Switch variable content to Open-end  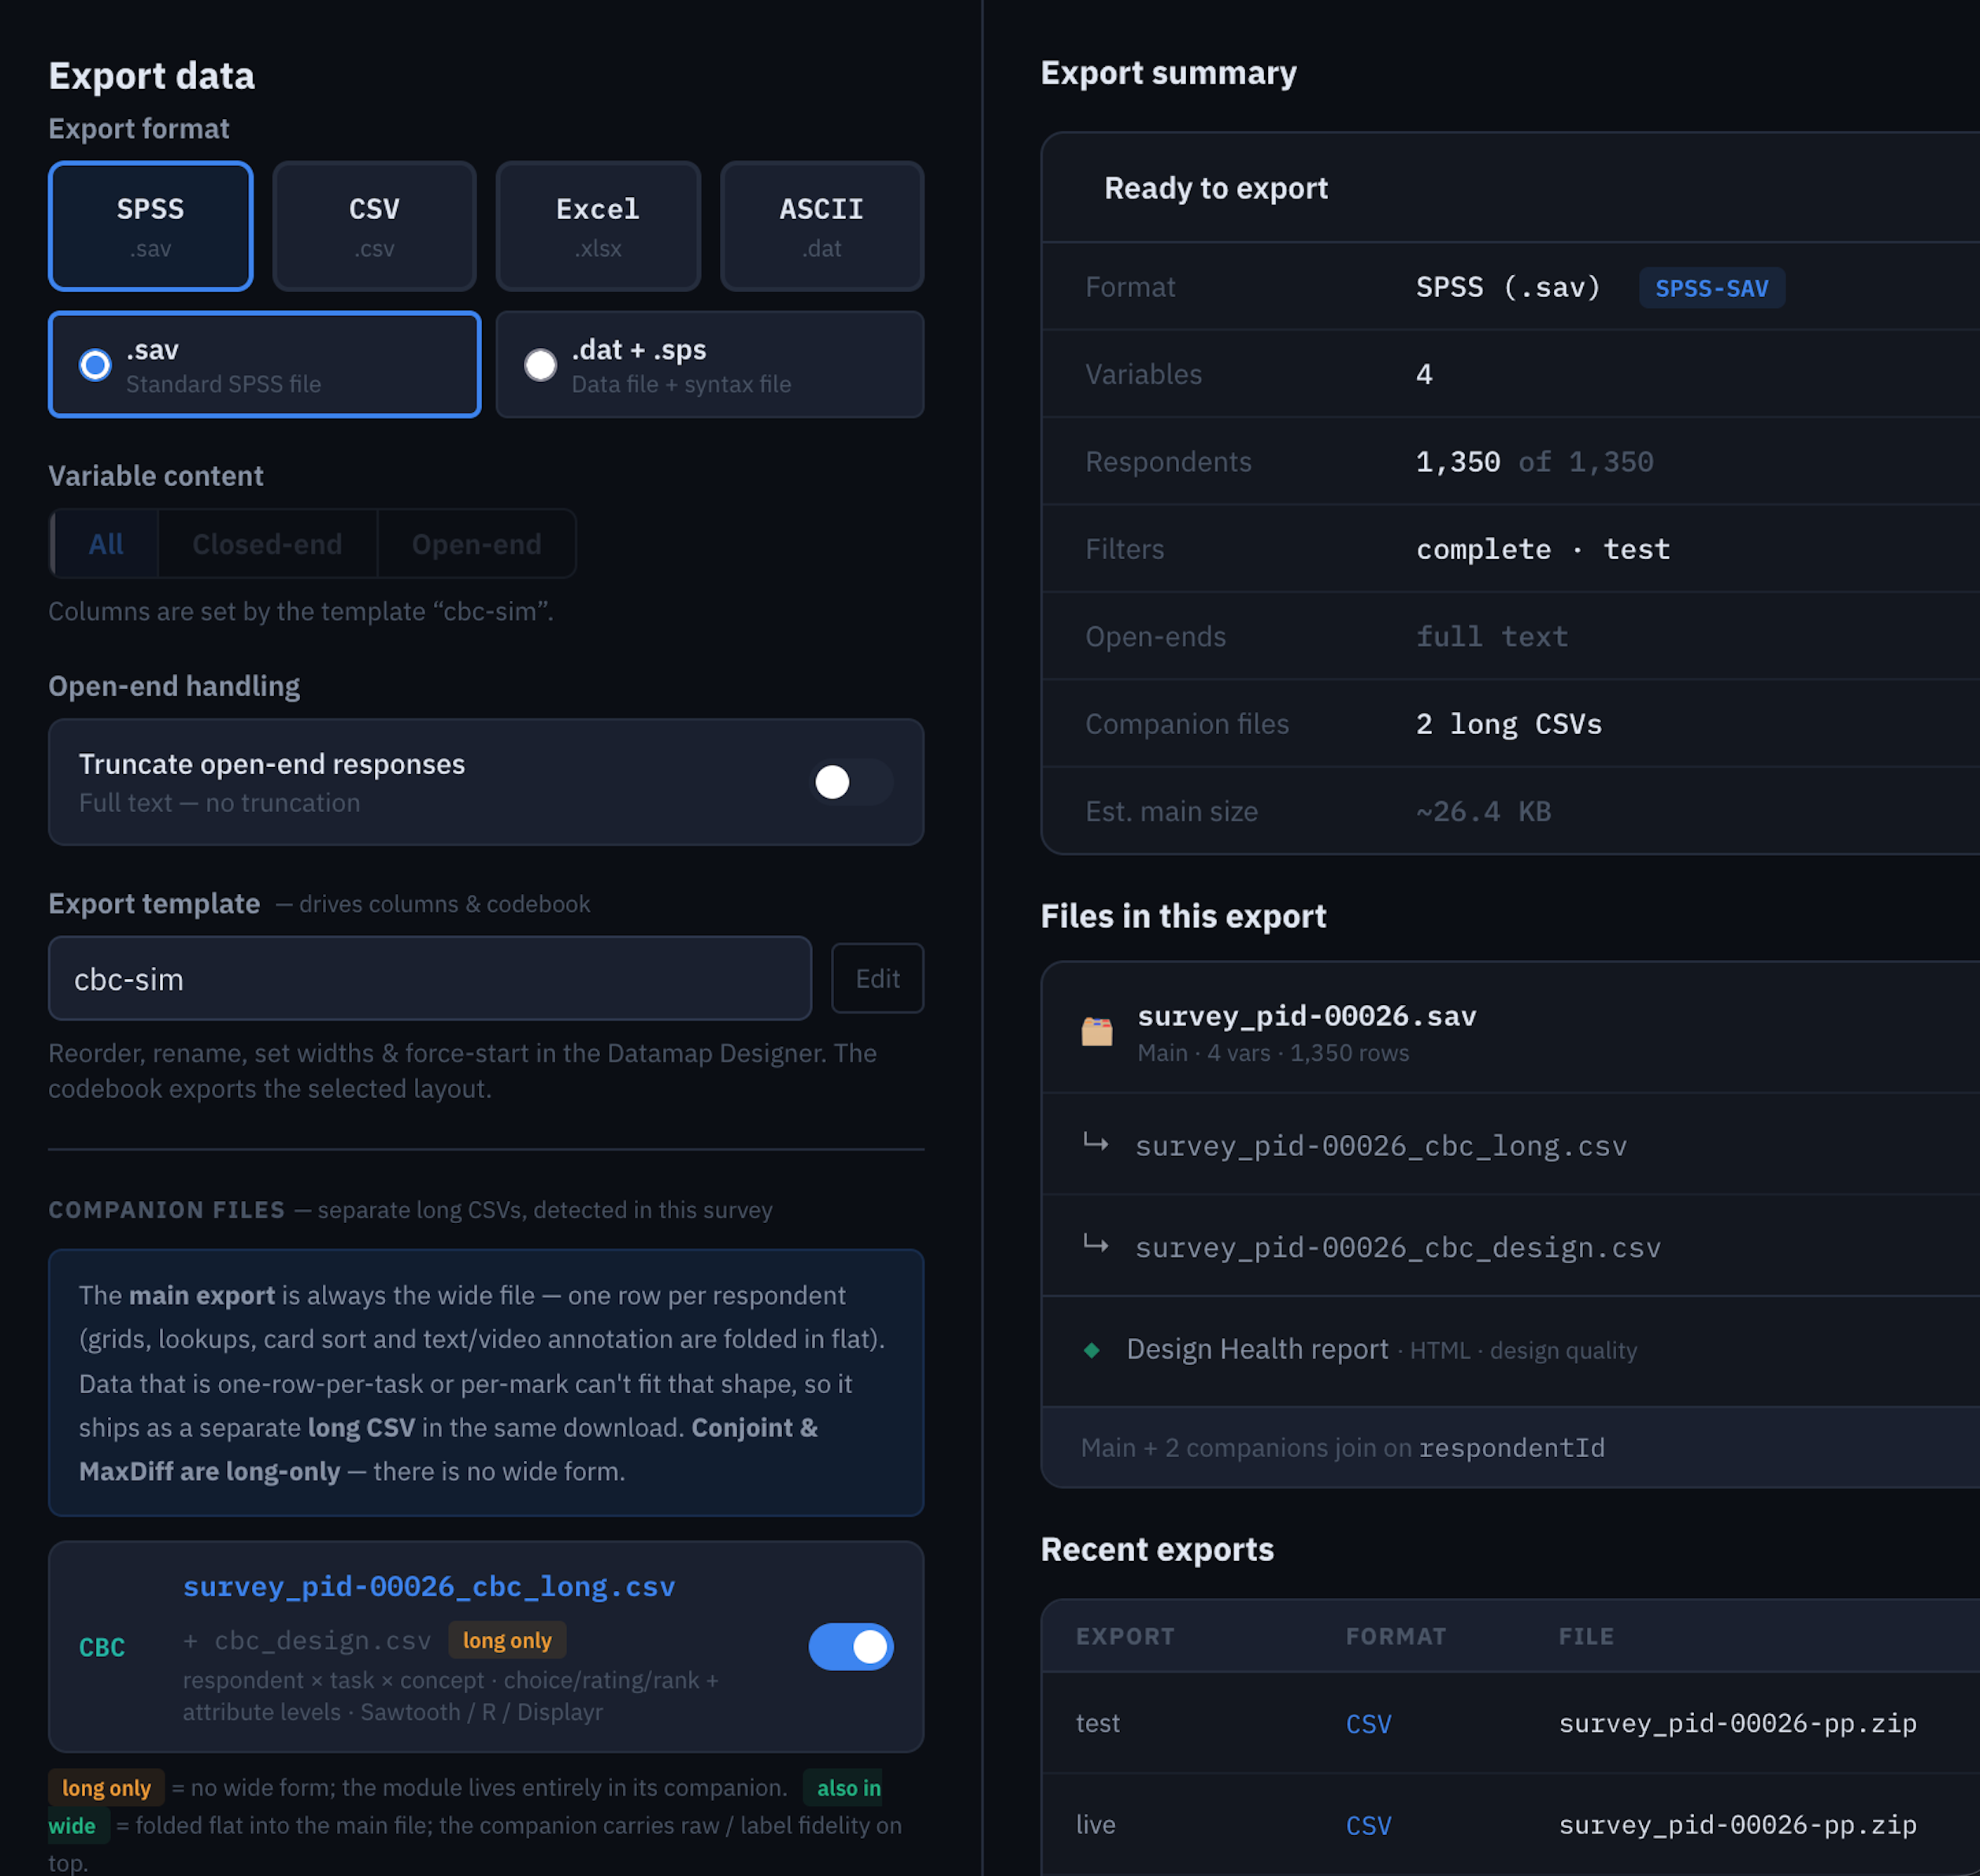[477, 544]
